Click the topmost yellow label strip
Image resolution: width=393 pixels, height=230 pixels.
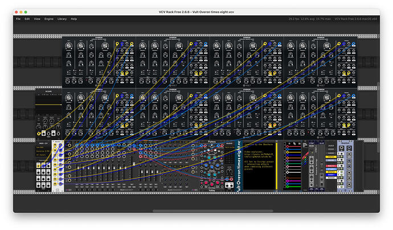[x=331, y=157]
